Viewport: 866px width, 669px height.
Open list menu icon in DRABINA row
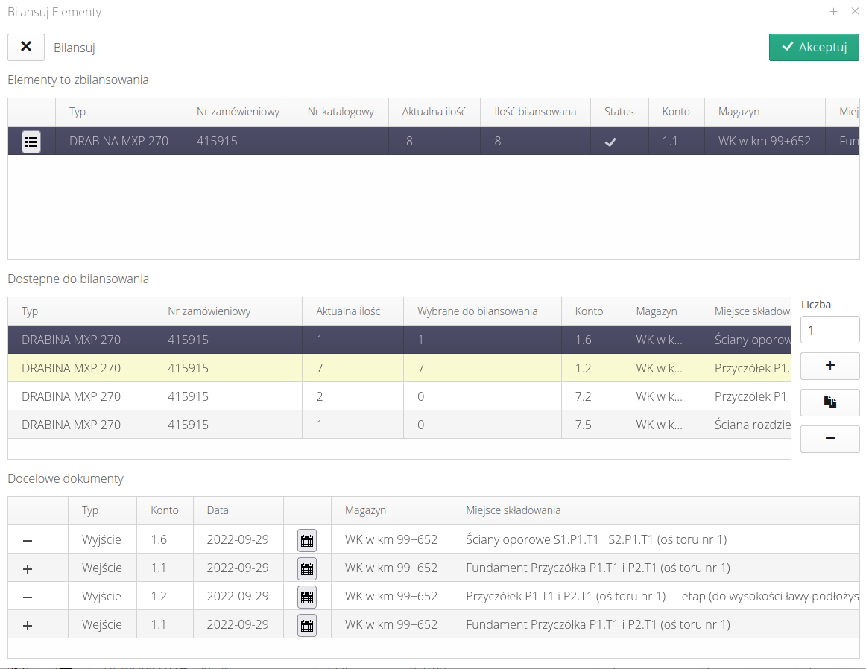tap(31, 141)
